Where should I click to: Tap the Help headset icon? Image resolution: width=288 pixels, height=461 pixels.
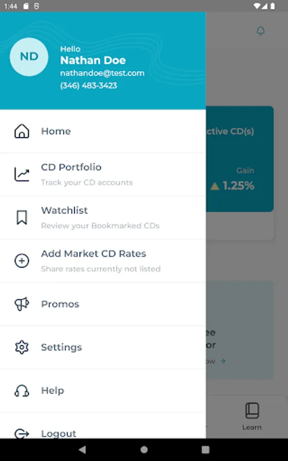(21, 391)
